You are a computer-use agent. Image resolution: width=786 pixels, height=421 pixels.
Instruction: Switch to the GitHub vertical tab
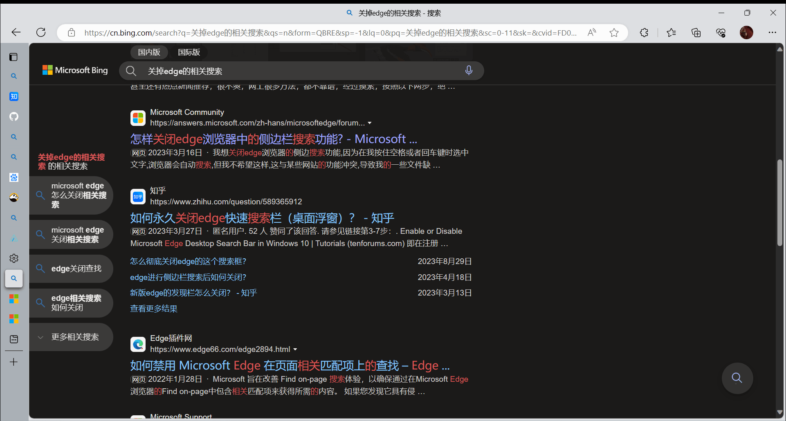coord(14,116)
